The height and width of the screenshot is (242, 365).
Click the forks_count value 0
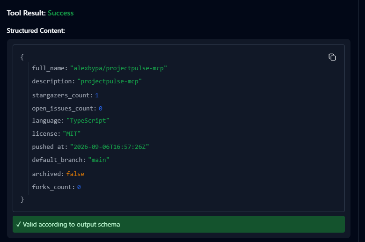pos(79,187)
